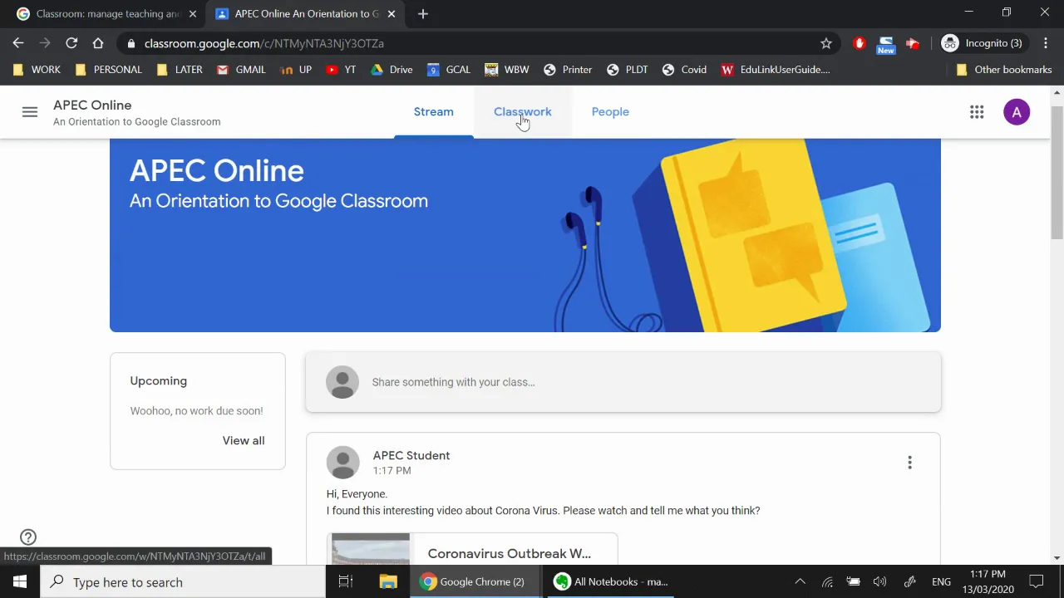Viewport: 1064px width, 598px height.
Task: Open the LATER bookmarks folder
Action: pos(180,70)
